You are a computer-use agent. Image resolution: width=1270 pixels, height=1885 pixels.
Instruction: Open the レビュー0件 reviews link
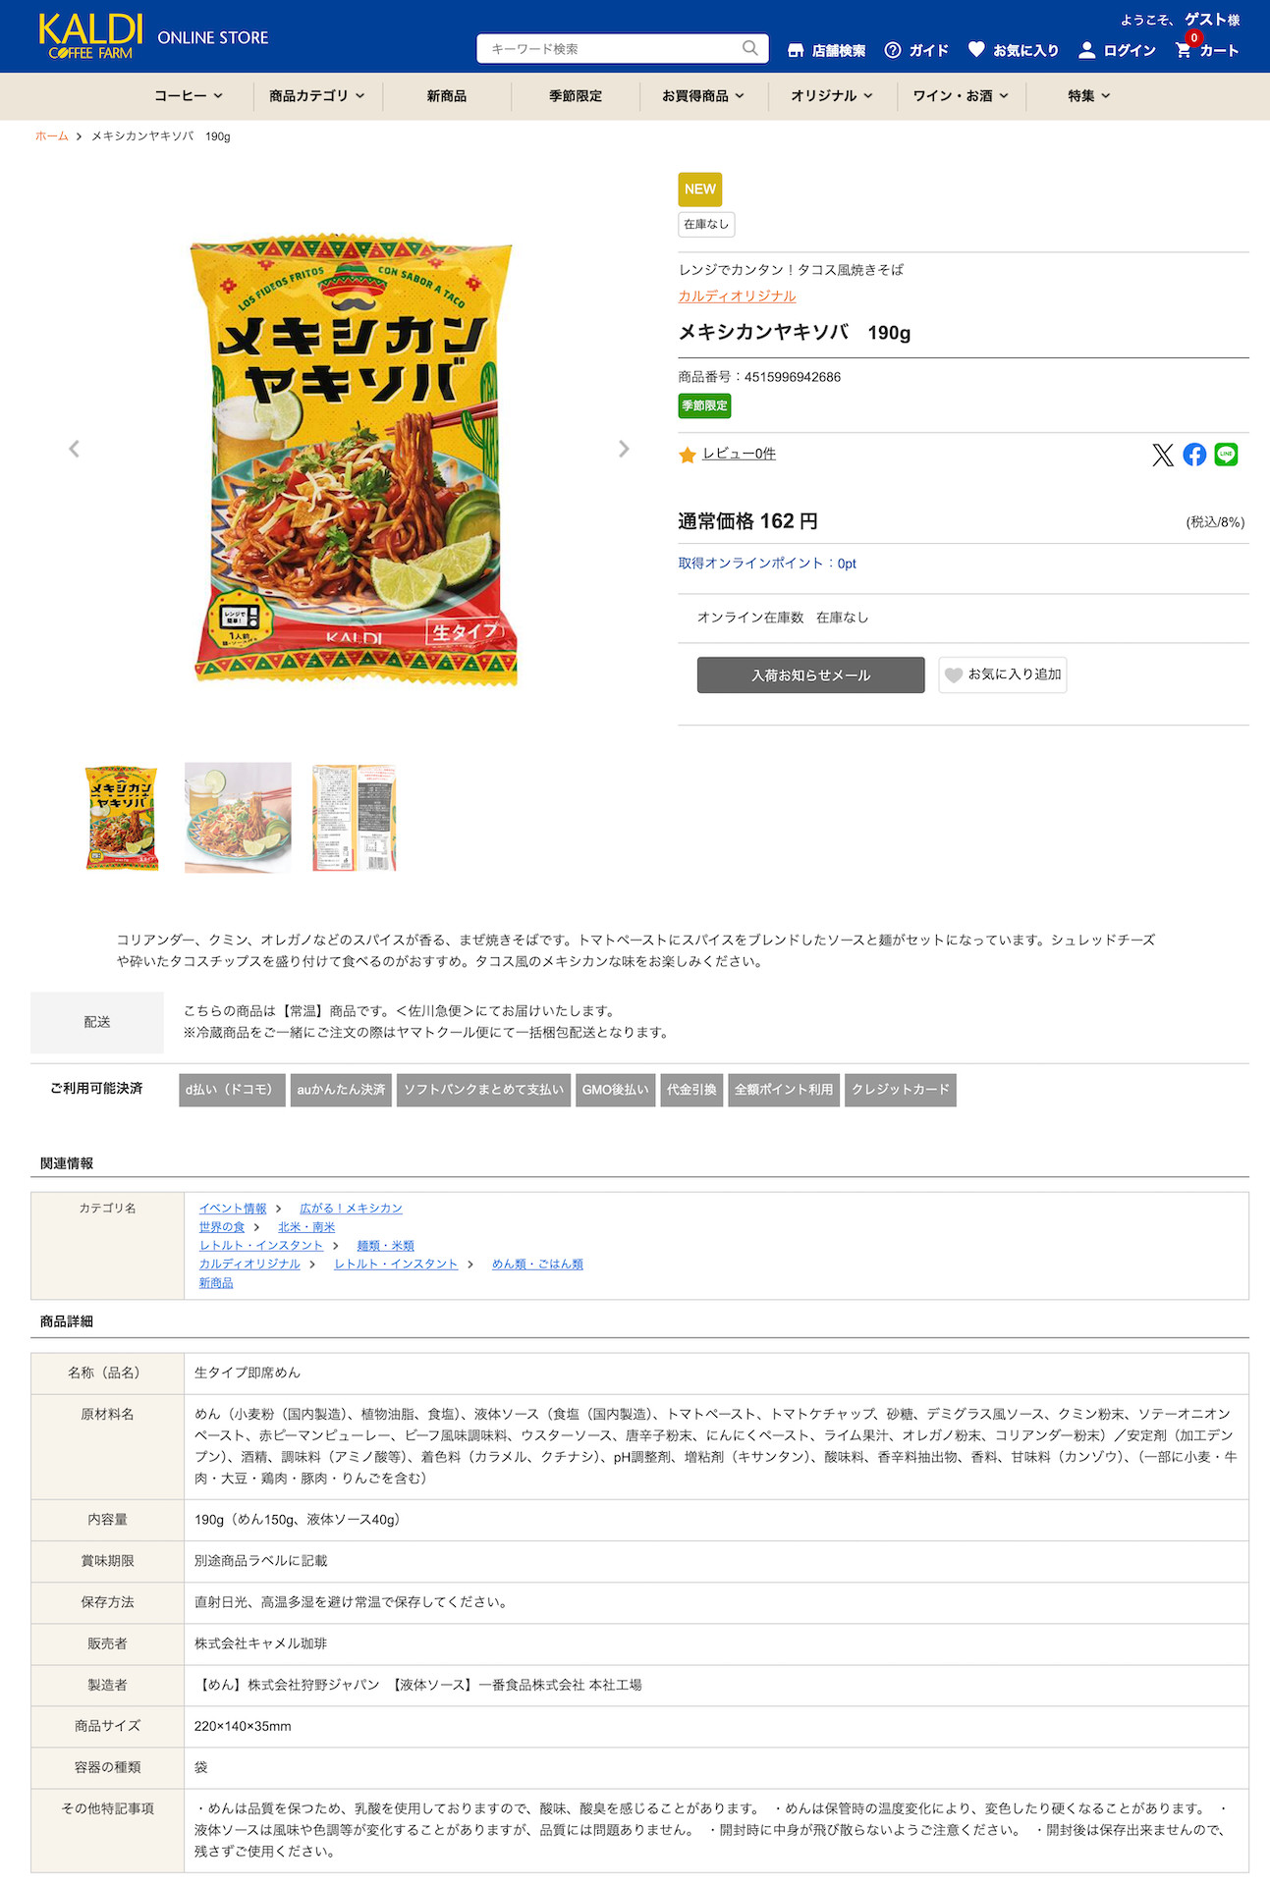pyautogui.click(x=739, y=454)
